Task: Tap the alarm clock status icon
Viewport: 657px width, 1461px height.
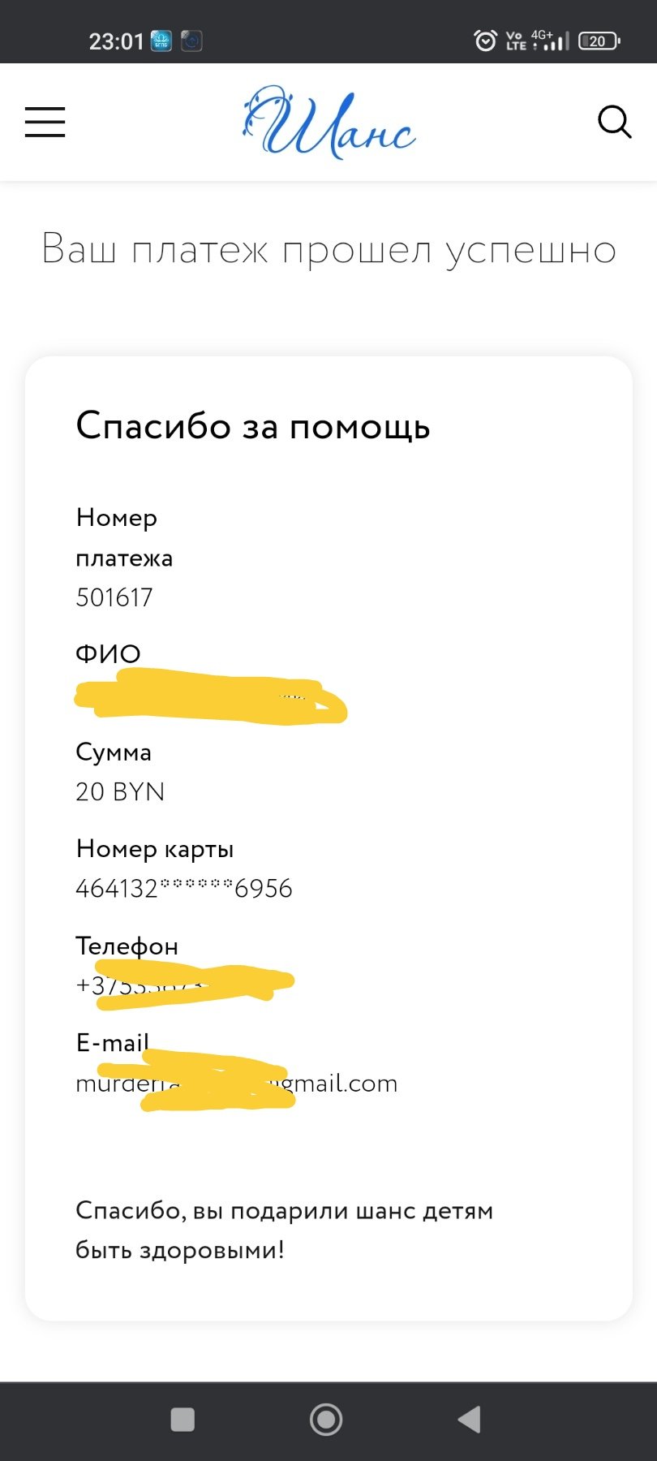Action: click(x=485, y=40)
